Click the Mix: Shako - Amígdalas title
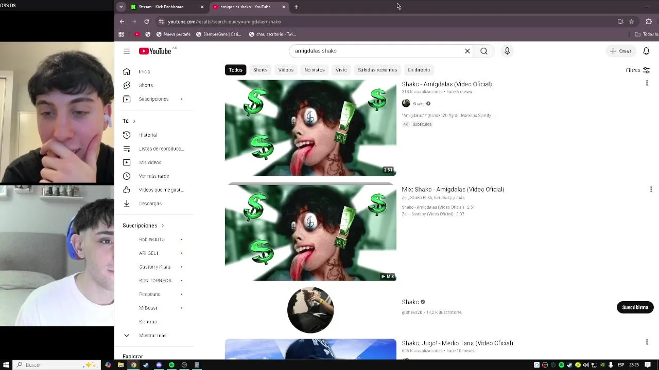The width and height of the screenshot is (659, 370). (453, 189)
